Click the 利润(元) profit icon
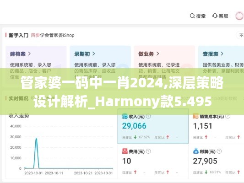The image size is (244, 183). coord(196,151)
